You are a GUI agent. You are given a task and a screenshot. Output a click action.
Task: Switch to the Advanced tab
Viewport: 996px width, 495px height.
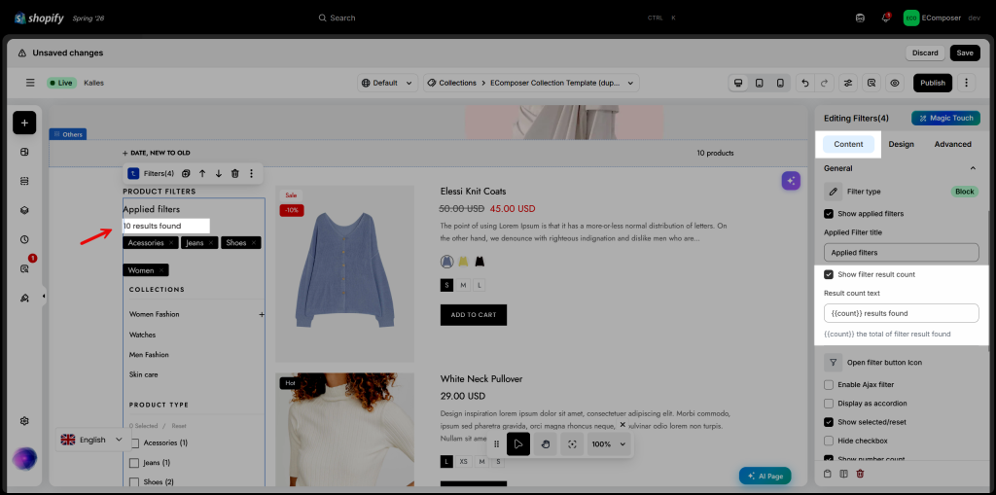[952, 144]
